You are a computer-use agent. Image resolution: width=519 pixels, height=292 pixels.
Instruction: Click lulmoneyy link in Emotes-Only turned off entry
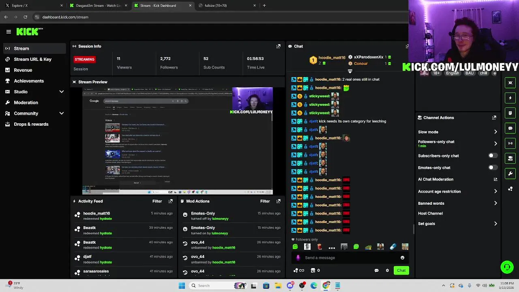pyautogui.click(x=221, y=219)
